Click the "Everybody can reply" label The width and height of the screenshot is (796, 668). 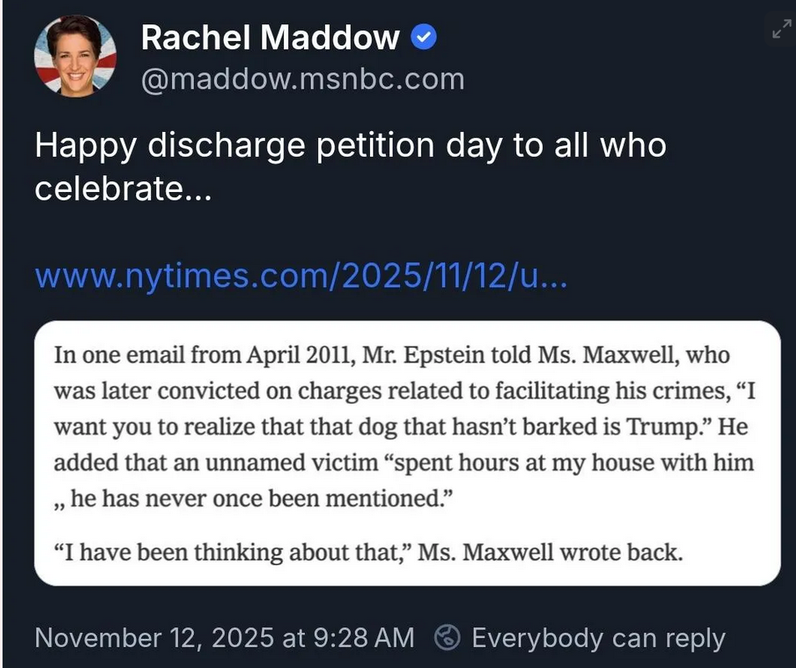(598, 638)
